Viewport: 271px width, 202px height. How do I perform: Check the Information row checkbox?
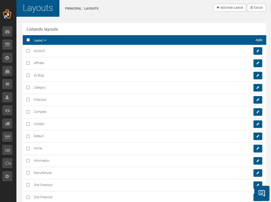28,161
